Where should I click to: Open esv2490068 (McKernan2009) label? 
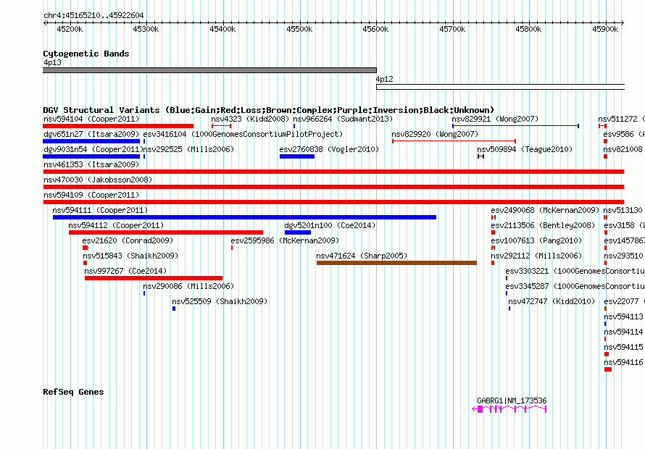[545, 210]
